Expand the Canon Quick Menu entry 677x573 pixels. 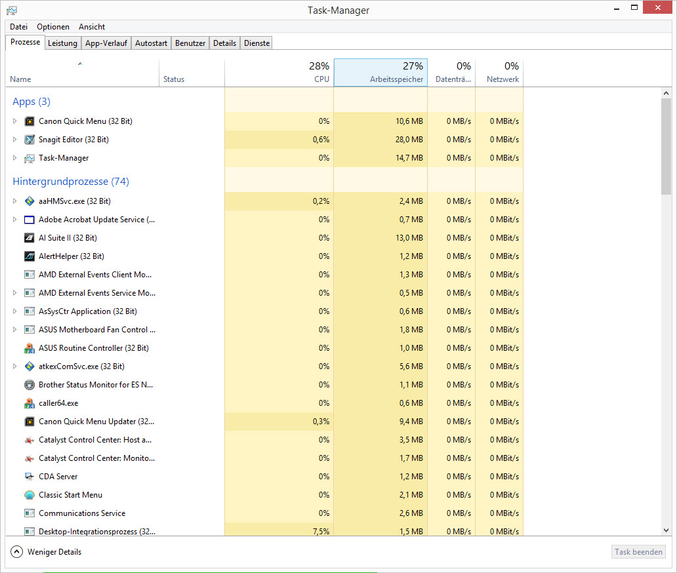(x=14, y=121)
